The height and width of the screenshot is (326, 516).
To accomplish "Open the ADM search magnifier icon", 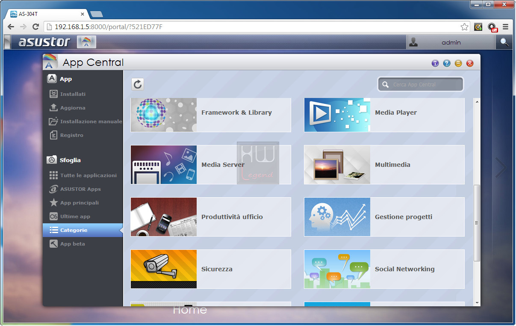I will point(504,42).
